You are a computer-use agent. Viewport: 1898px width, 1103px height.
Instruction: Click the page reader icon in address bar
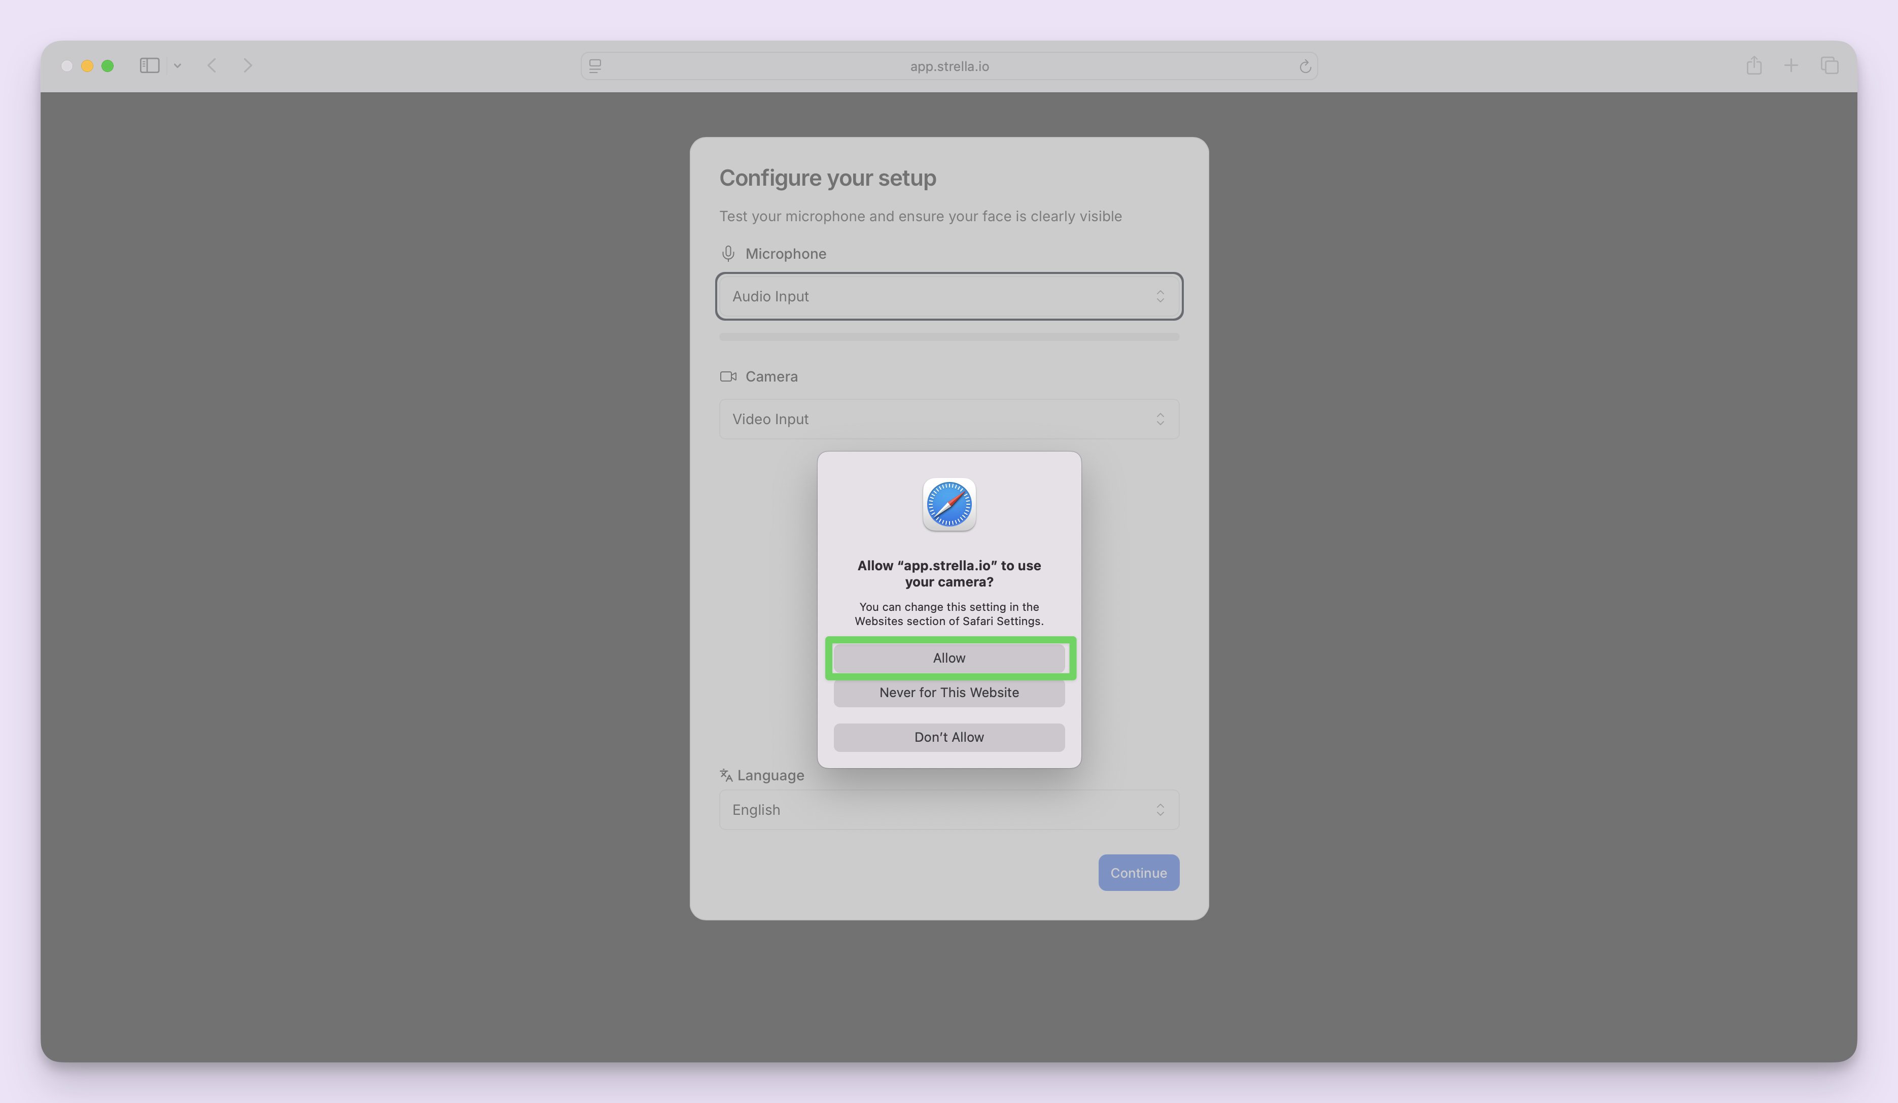pos(595,66)
